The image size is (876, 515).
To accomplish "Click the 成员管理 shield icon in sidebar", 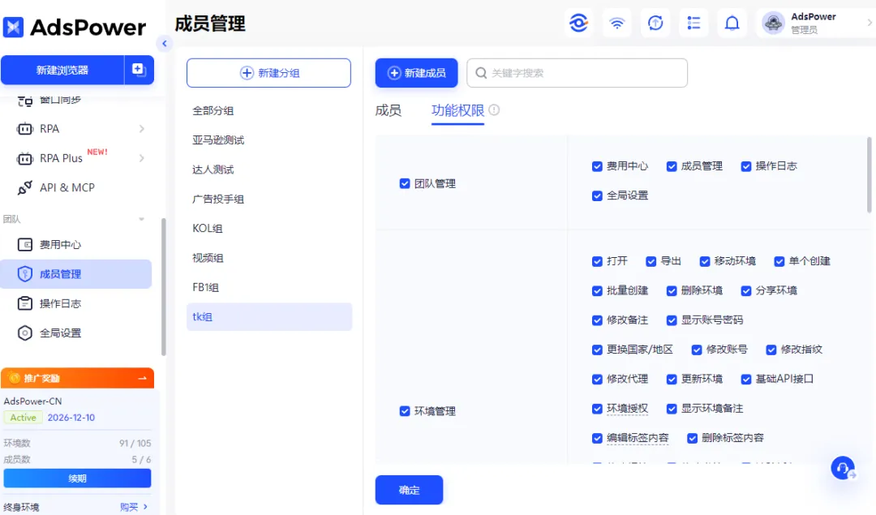I will (25, 274).
